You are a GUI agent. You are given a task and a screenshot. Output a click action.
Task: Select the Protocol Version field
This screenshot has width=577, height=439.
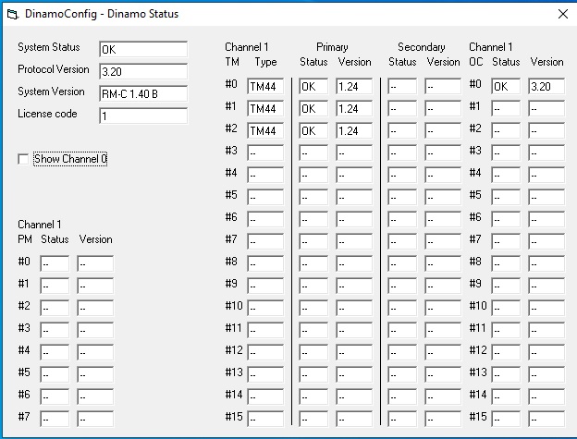tap(142, 71)
